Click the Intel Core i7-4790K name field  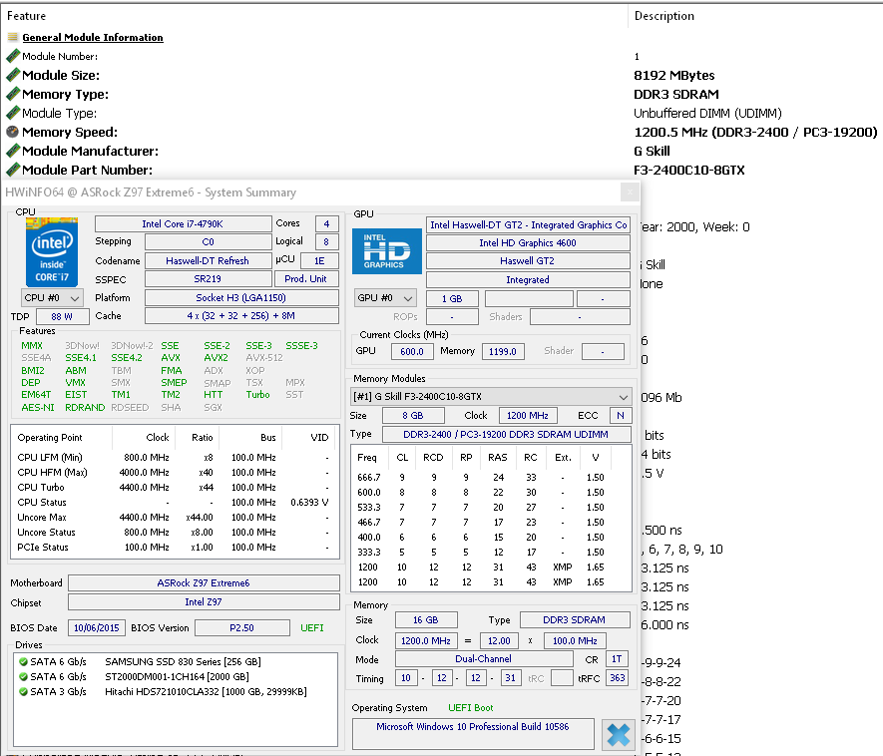183,224
